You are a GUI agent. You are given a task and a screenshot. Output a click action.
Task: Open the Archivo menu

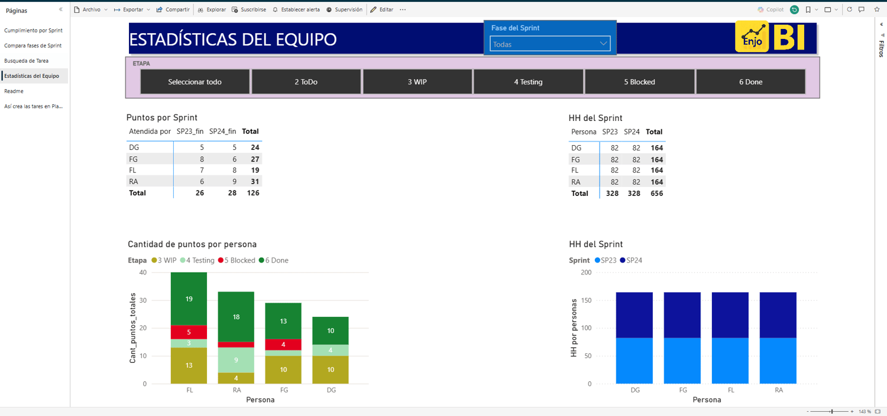pyautogui.click(x=90, y=9)
